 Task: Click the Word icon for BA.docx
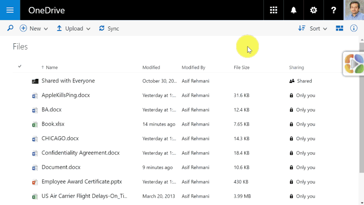pos(35,110)
